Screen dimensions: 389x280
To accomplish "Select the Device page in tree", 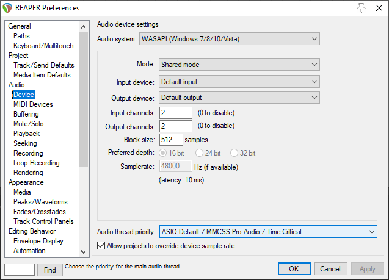I will (x=24, y=95).
